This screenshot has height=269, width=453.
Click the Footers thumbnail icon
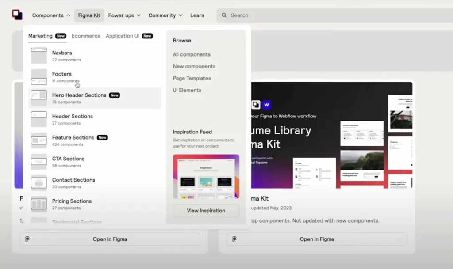click(39, 77)
